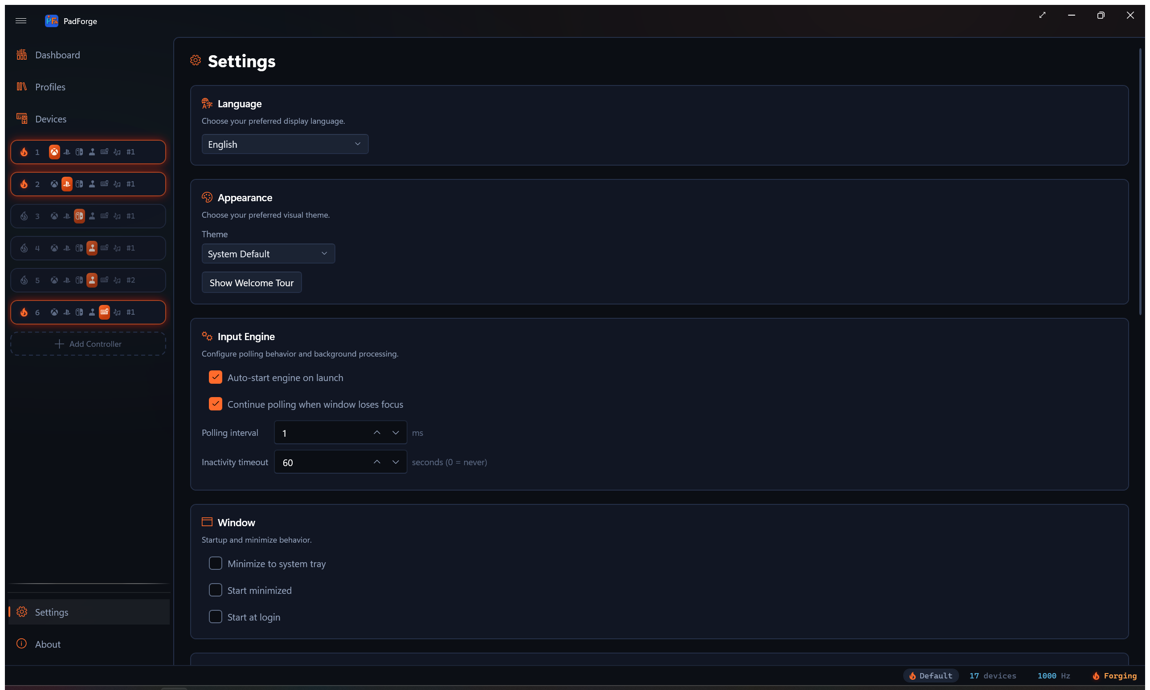
Task: Select MIDI music type for controller 6
Action: (x=117, y=313)
